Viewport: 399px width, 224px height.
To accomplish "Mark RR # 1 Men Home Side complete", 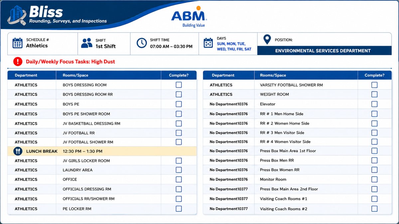I will 374,114.
